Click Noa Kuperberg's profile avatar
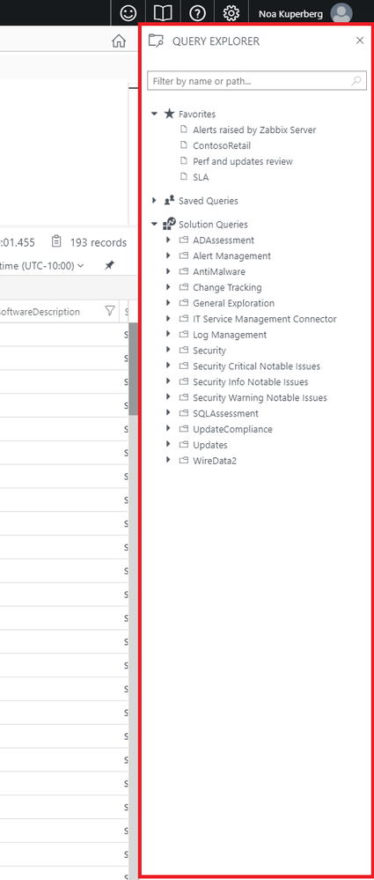374x880 pixels. click(341, 13)
